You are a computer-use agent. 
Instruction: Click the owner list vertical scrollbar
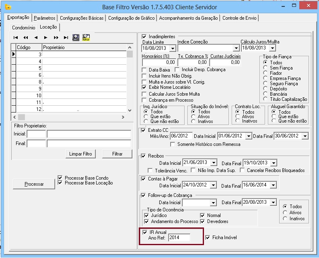tap(130, 80)
